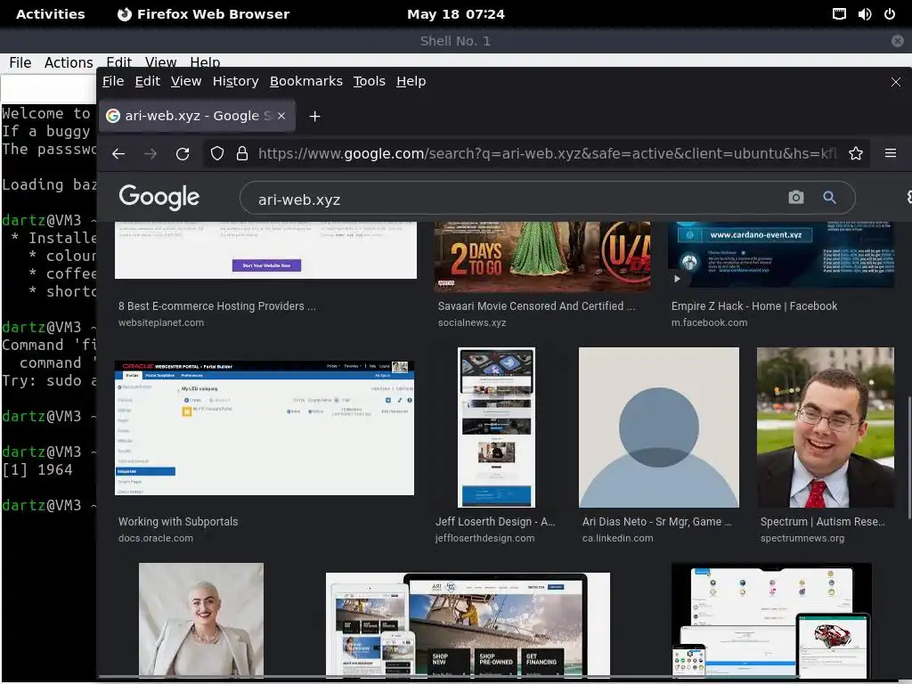The image size is (912, 684).
Task: Click 'Spectrum | Autism Rese...' title
Action: (x=822, y=522)
